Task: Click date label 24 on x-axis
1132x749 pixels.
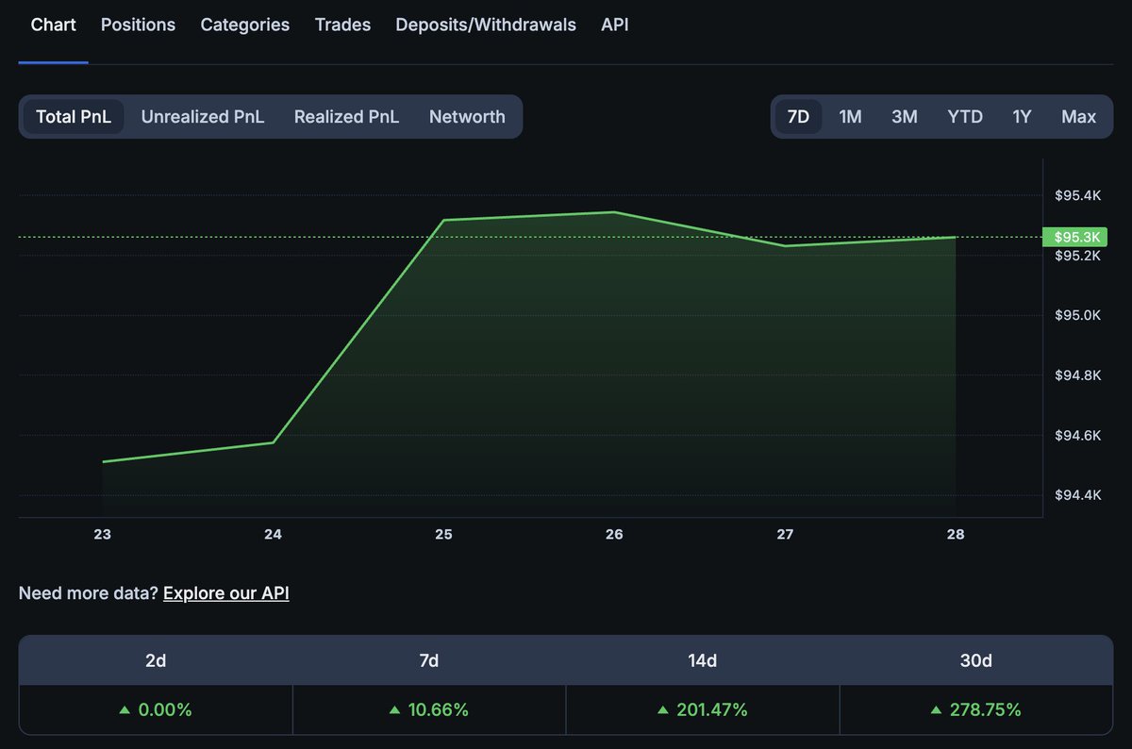Action: (273, 535)
